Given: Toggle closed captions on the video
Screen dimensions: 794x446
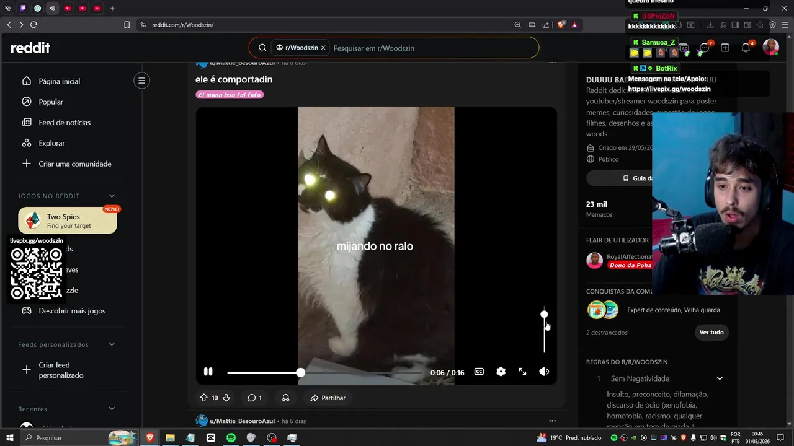Looking at the screenshot, I should (479, 372).
